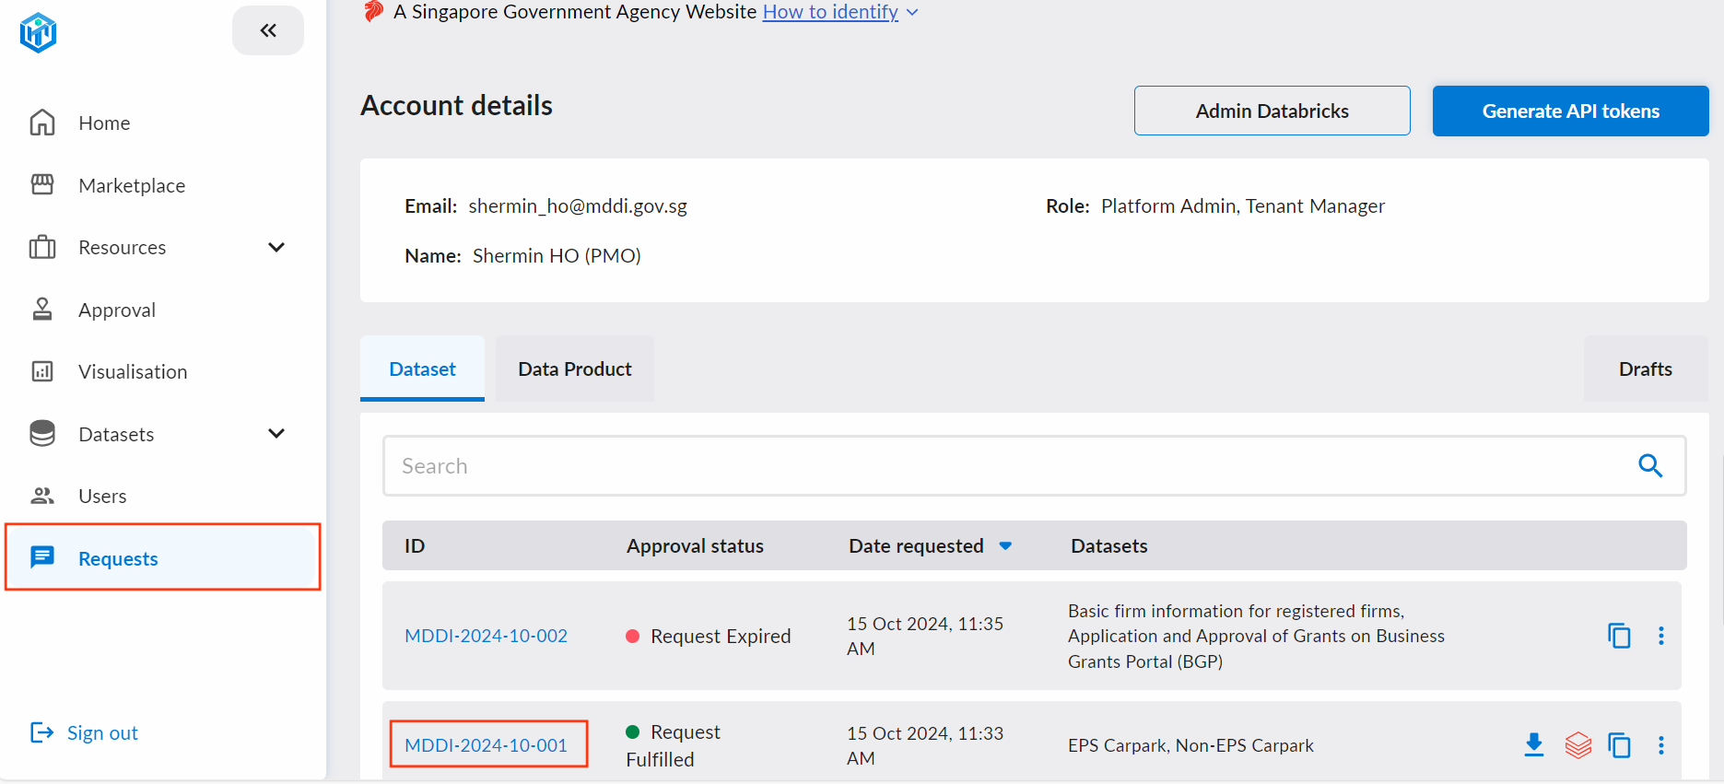Image resolution: width=1724 pixels, height=784 pixels.
Task: Open the three-dot menu for MDDI-2024-10-002
Action: (1661, 636)
